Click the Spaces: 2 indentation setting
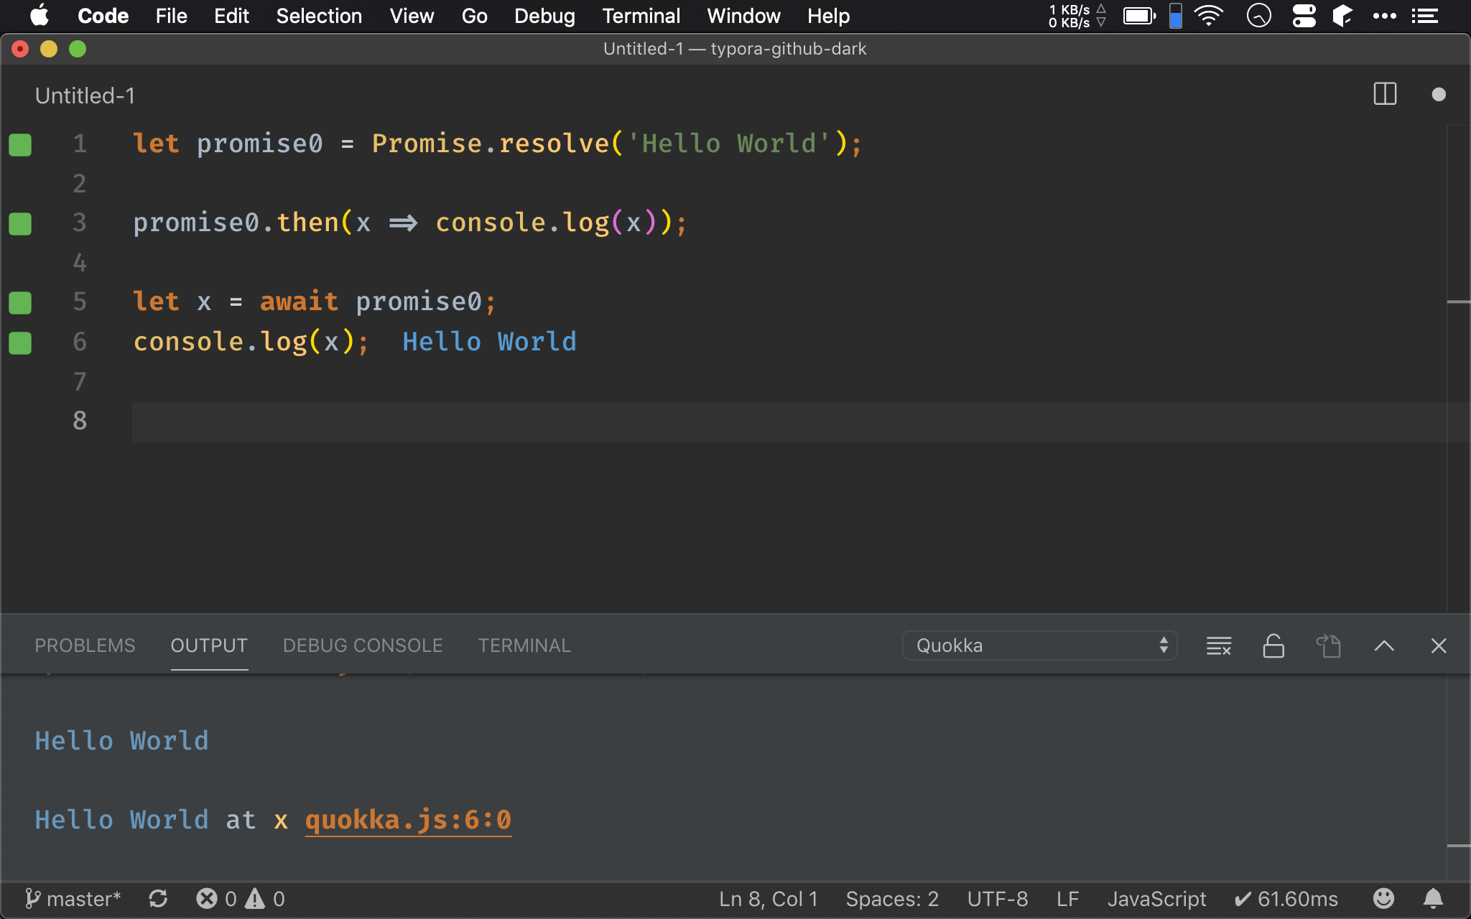The height and width of the screenshot is (919, 1471). (892, 899)
